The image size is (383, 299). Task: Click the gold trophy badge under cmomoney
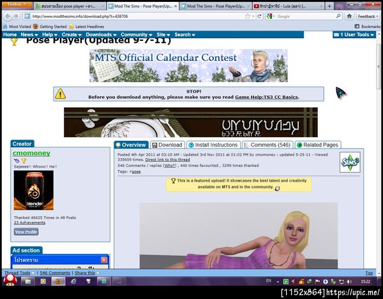tap(24, 161)
